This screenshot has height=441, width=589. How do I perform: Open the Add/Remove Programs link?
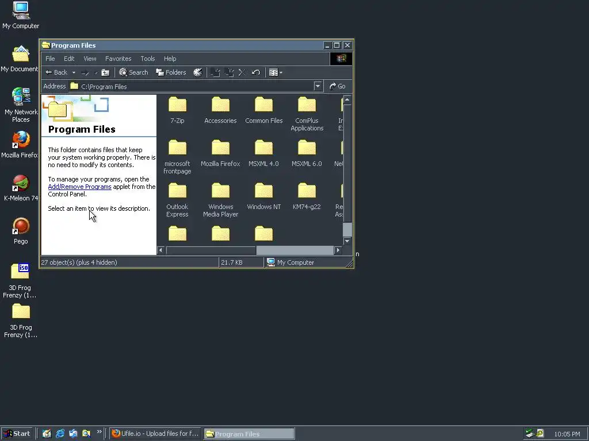(79, 187)
